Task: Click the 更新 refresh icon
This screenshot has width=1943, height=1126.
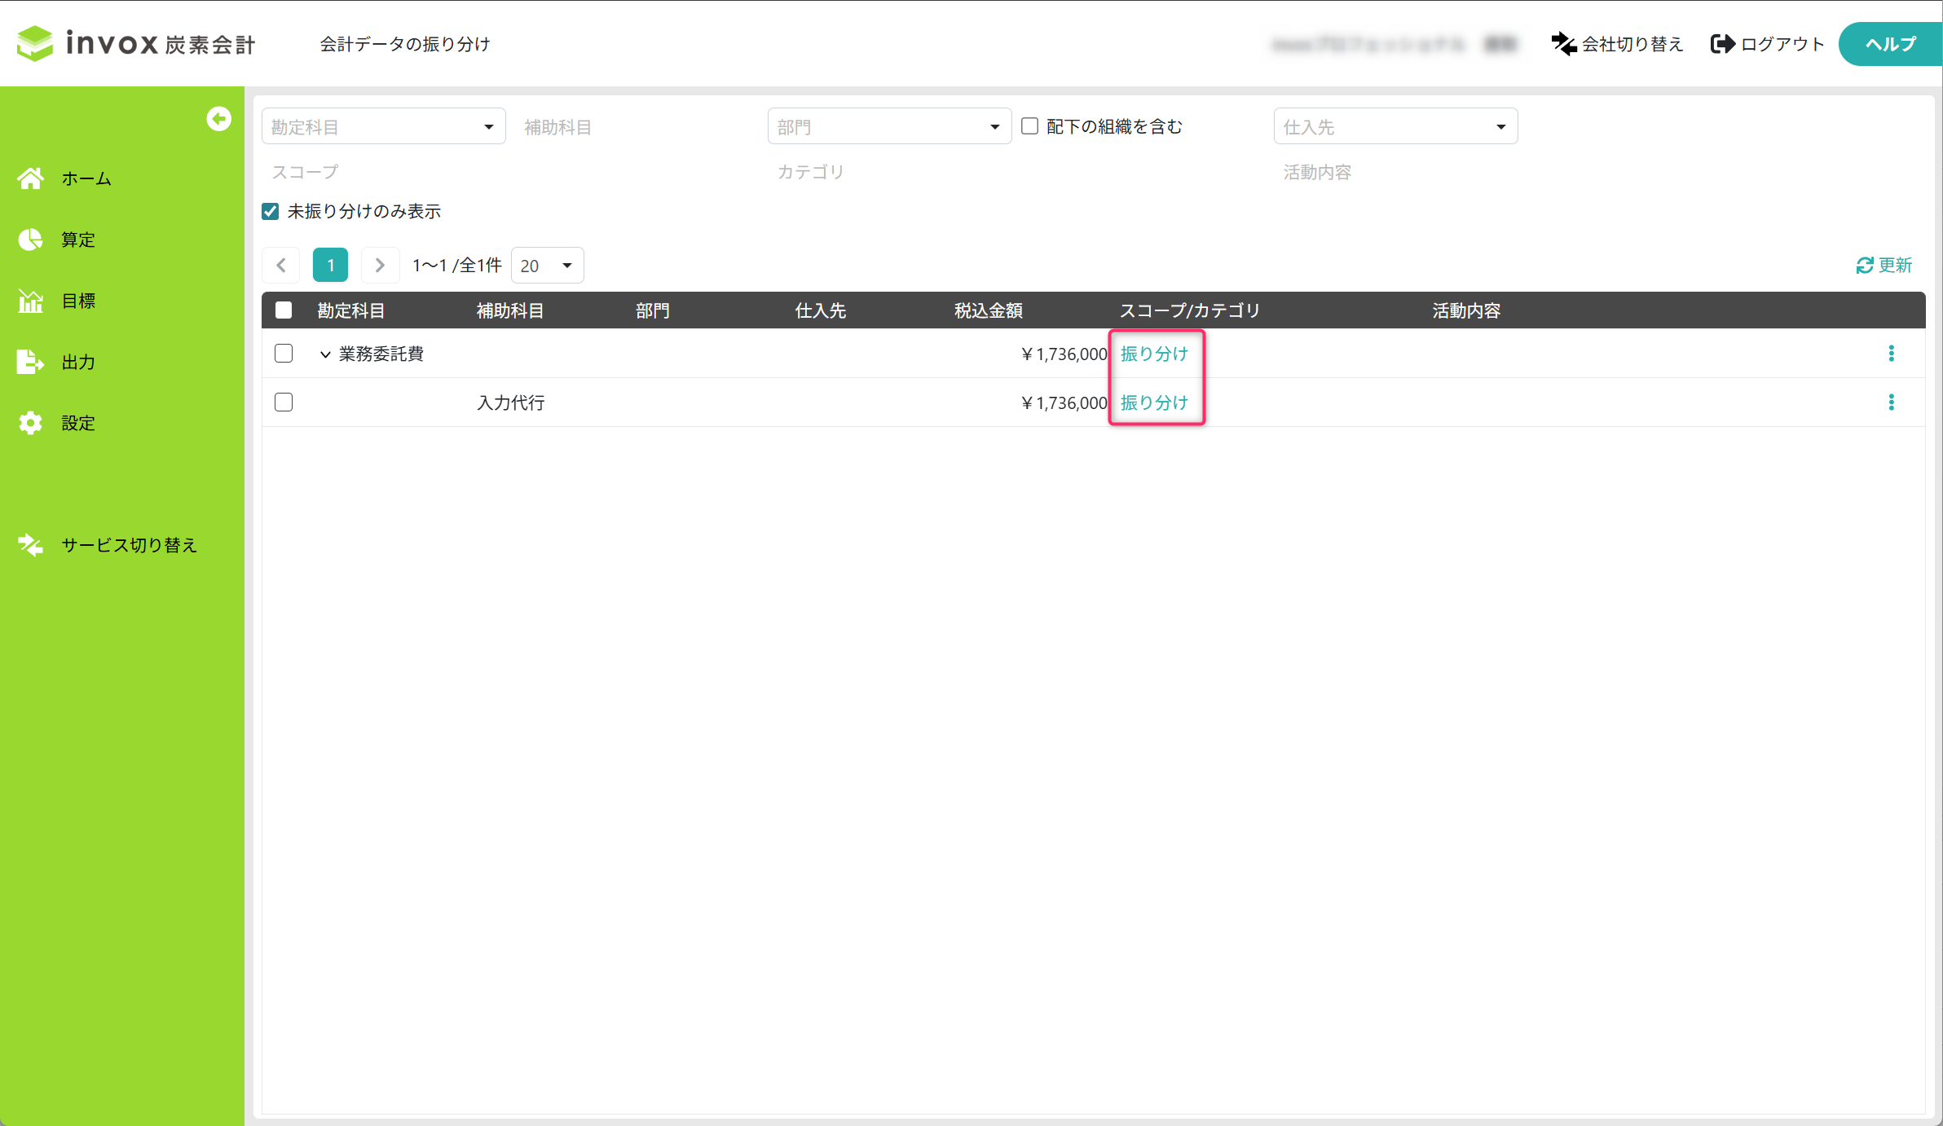Action: [1865, 266]
